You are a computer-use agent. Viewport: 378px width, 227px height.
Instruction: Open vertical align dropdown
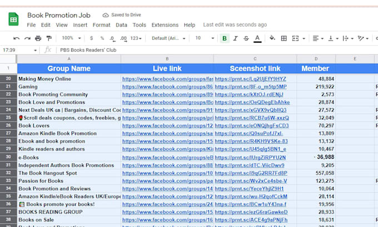[x=334, y=38]
